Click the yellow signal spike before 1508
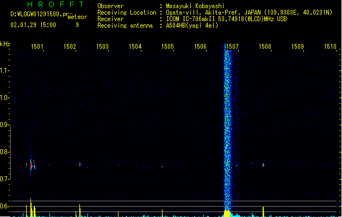The height and width of the screenshot is (217, 342). click(x=263, y=212)
